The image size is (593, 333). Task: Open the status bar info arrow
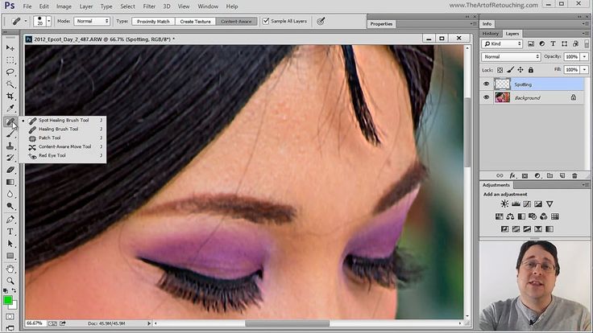coord(149,323)
